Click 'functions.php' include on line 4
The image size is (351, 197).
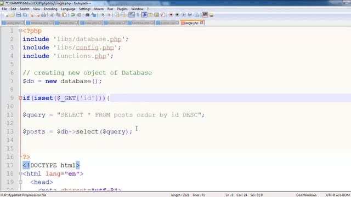83,56
